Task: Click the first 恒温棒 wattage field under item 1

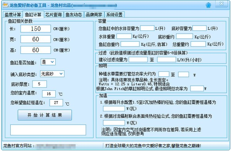Action: coord(114,109)
